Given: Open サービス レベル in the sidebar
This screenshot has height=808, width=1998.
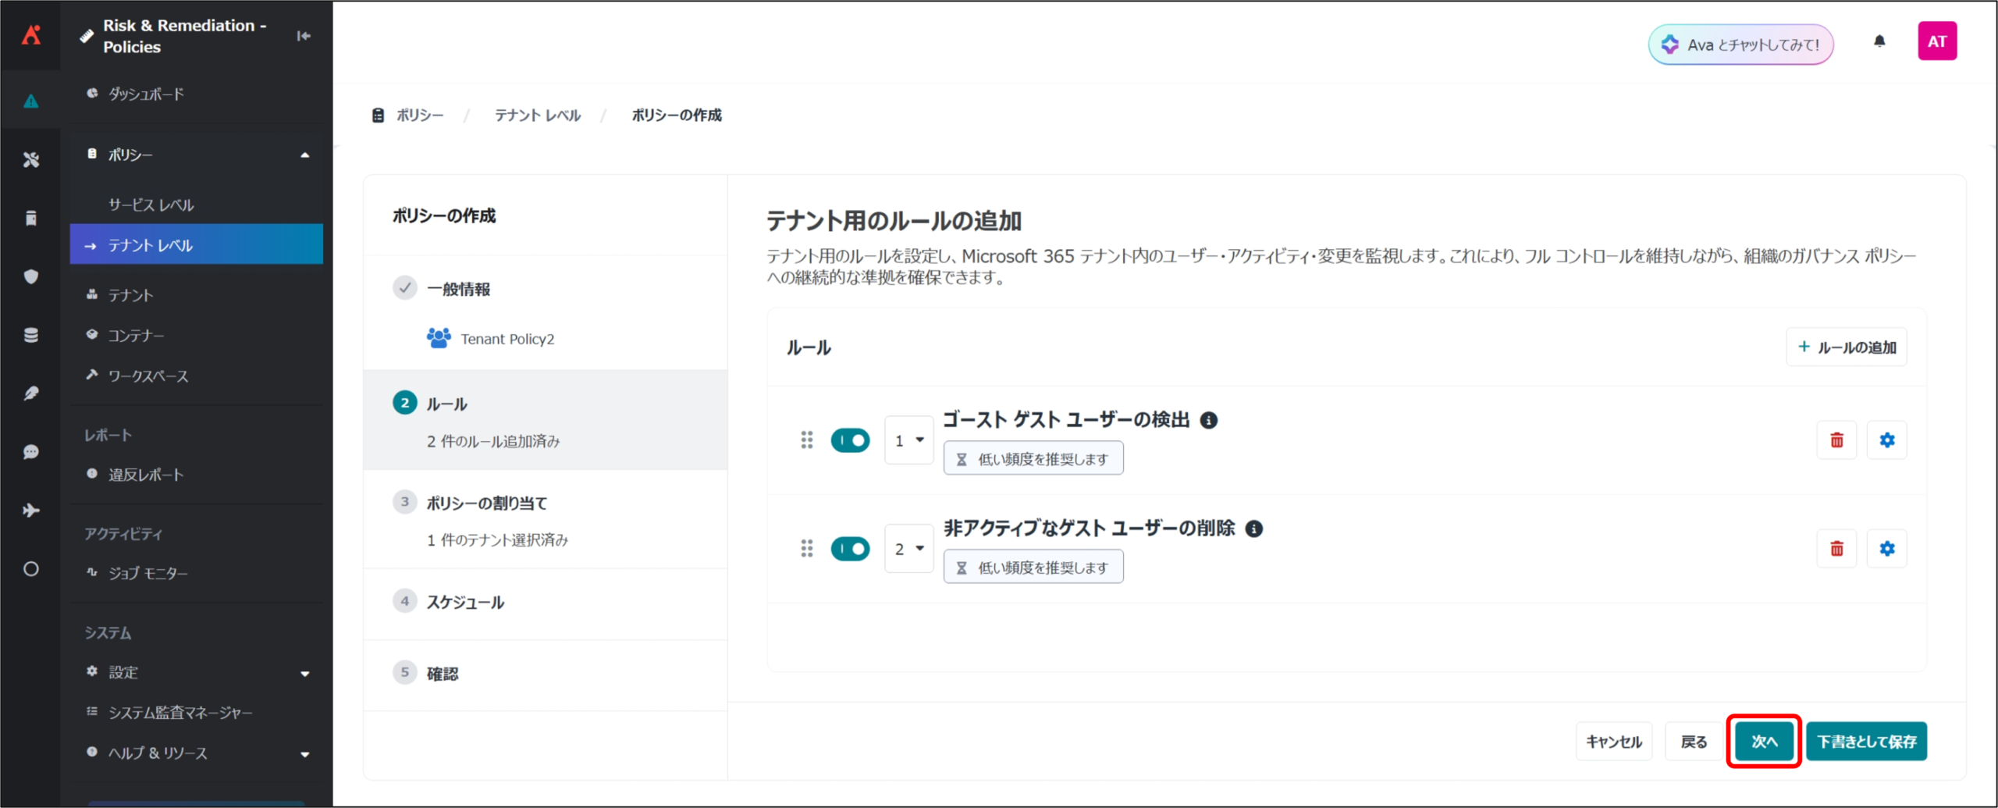Looking at the screenshot, I should [x=151, y=205].
